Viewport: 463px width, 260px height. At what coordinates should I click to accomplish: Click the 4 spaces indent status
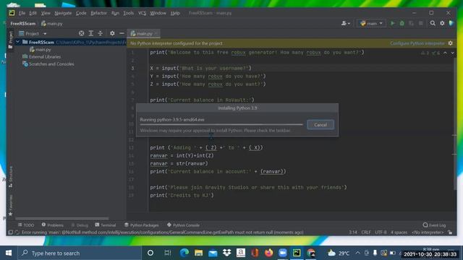pos(399,233)
